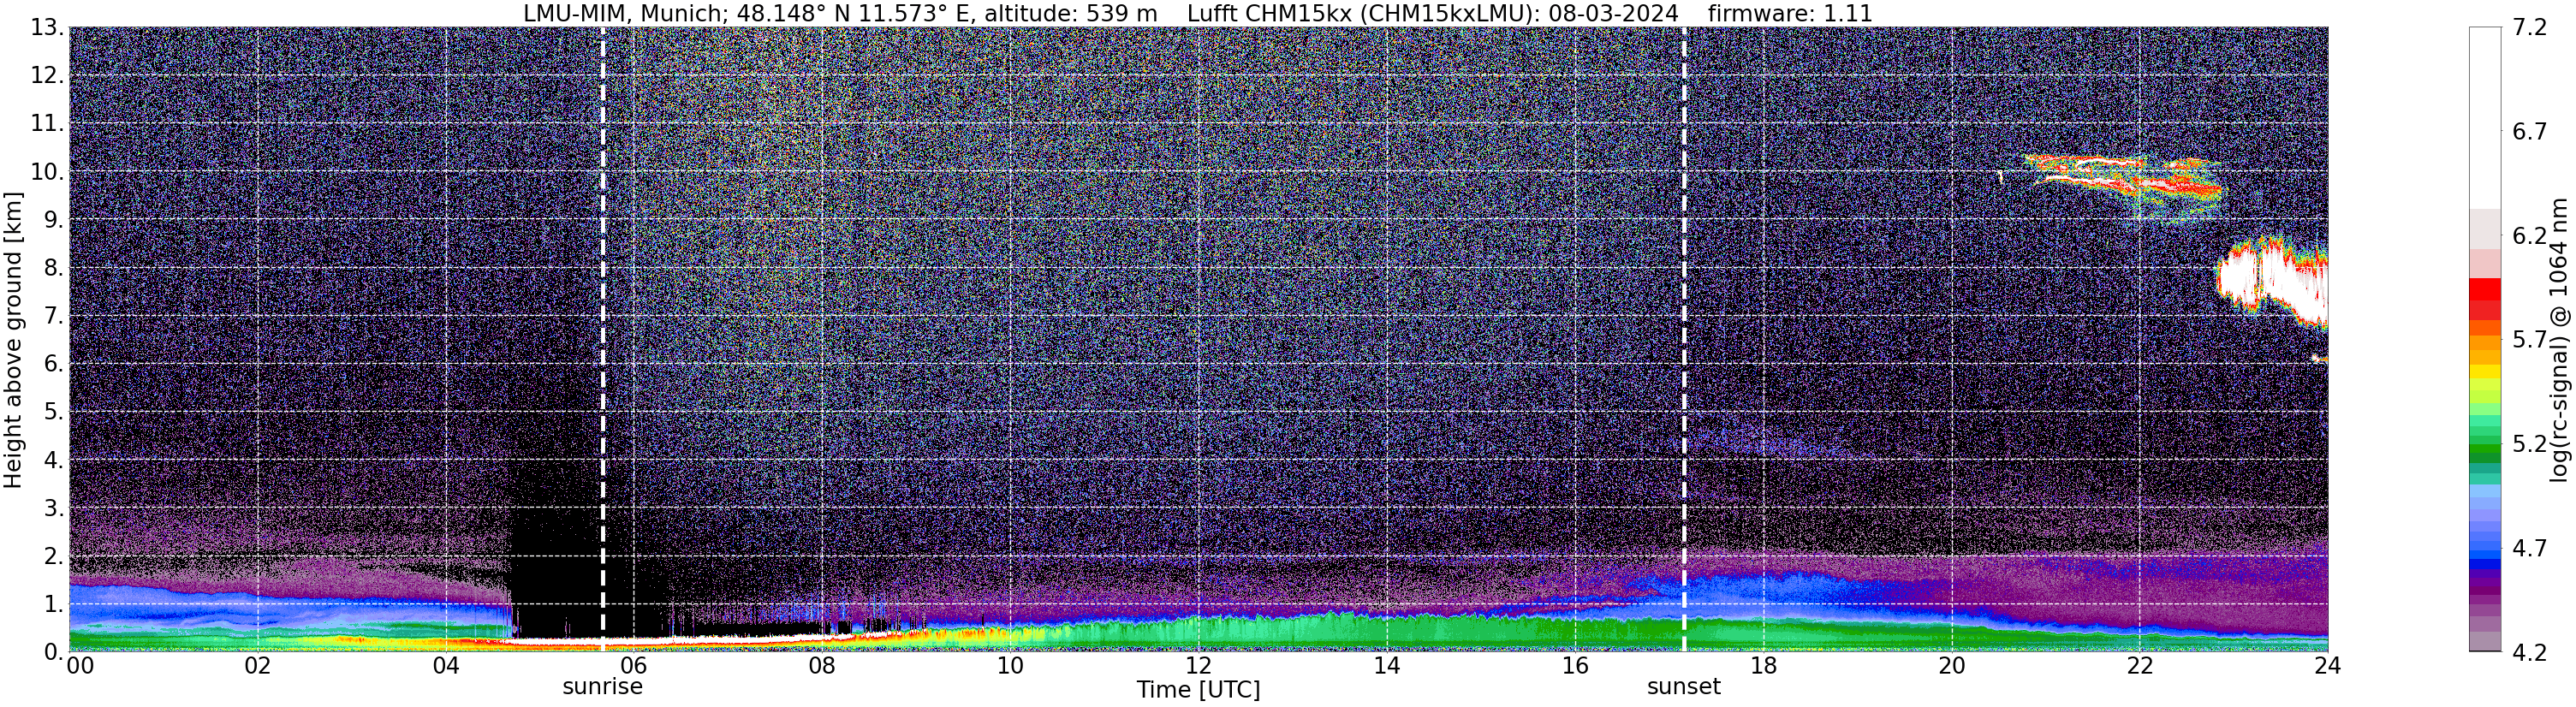
Task: Click the dashed sunset marker line in plot
Action: pyautogui.click(x=1684, y=340)
